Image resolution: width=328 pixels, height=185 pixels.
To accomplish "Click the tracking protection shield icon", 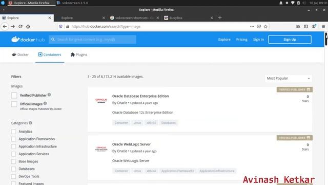I will pos(60,26).
